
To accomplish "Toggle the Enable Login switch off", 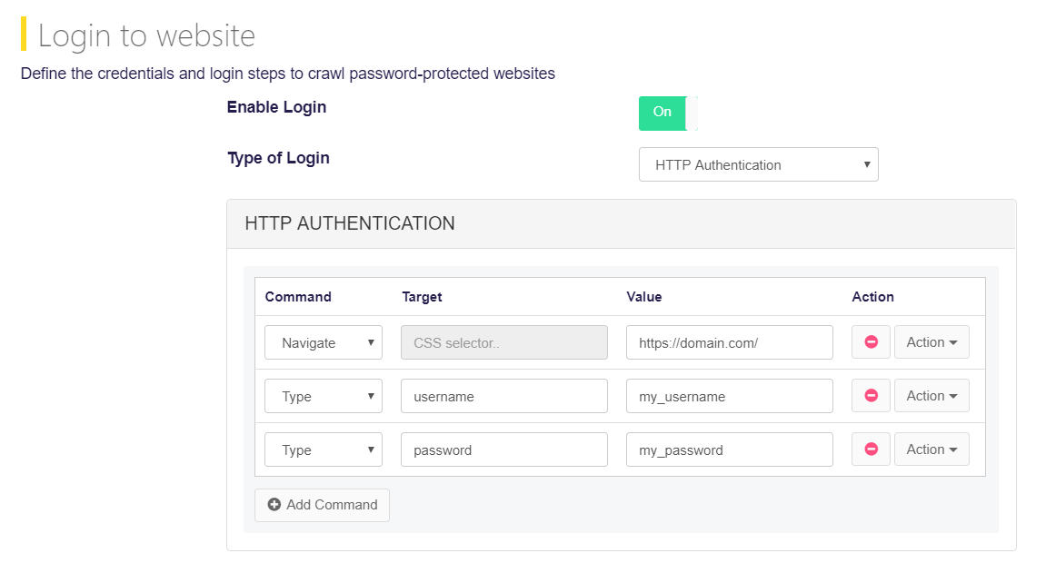I will tap(668, 113).
